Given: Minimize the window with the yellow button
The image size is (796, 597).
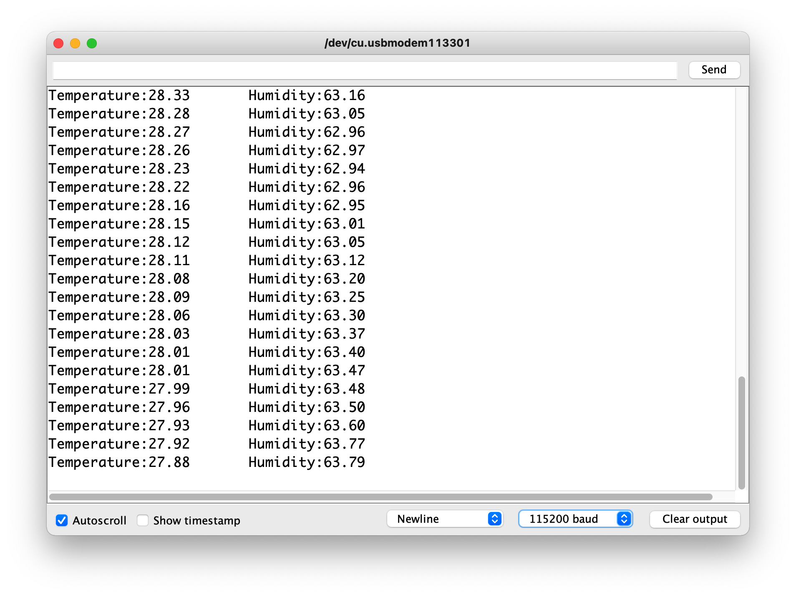Looking at the screenshot, I should pos(75,43).
